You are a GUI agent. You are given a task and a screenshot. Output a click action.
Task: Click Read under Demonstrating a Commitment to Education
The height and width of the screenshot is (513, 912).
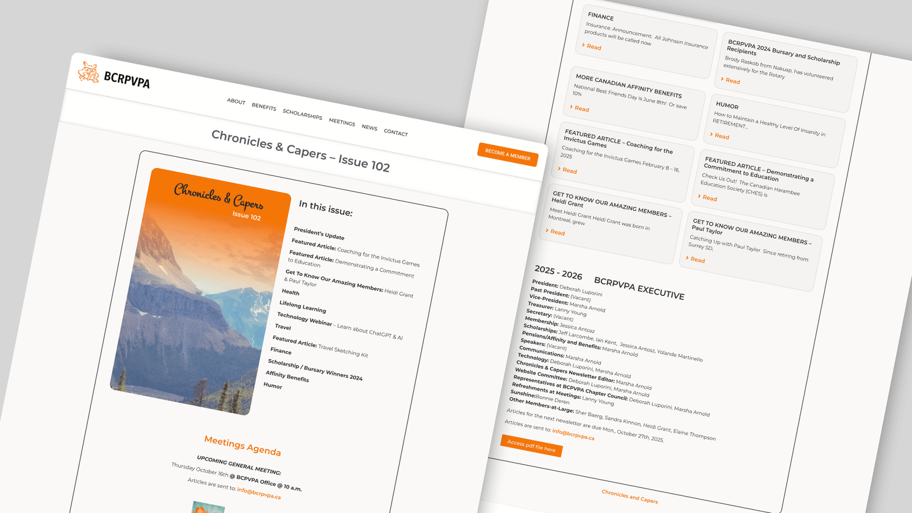[x=709, y=198]
